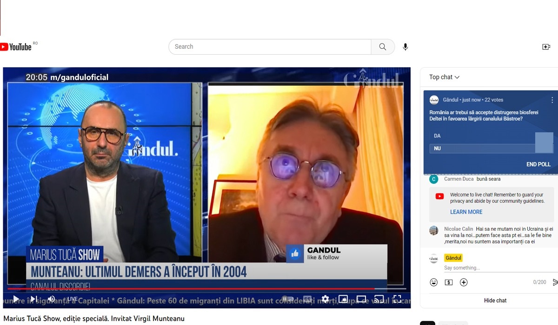Enter full screen mode
Image resolution: width=558 pixels, height=325 pixels.
pyautogui.click(x=397, y=299)
